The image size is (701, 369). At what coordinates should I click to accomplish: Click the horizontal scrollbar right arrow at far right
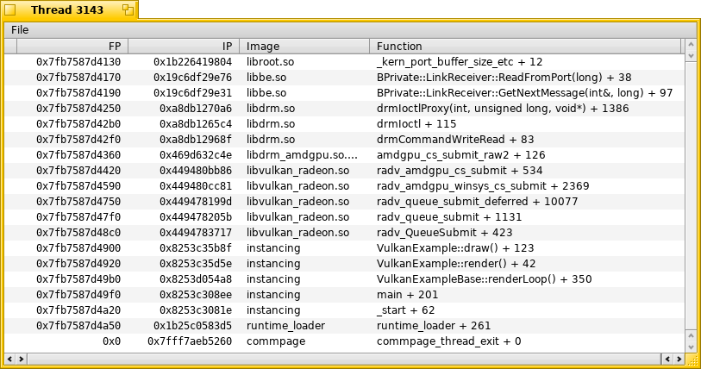point(679,359)
